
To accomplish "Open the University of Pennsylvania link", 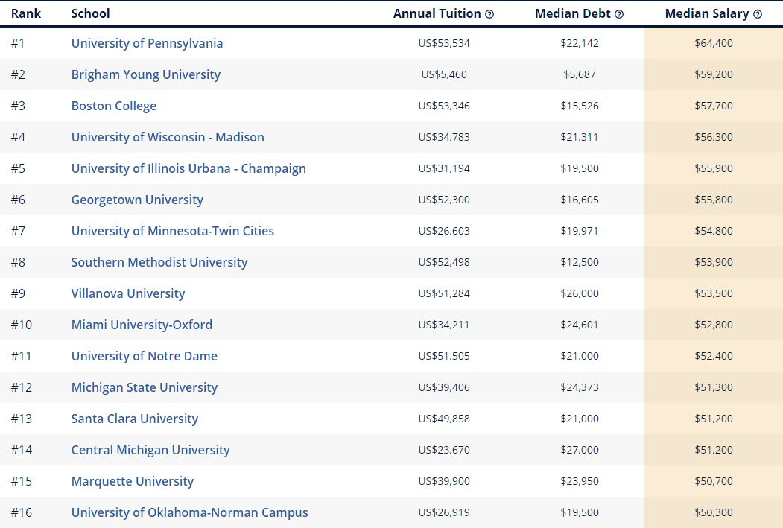I will (x=147, y=43).
